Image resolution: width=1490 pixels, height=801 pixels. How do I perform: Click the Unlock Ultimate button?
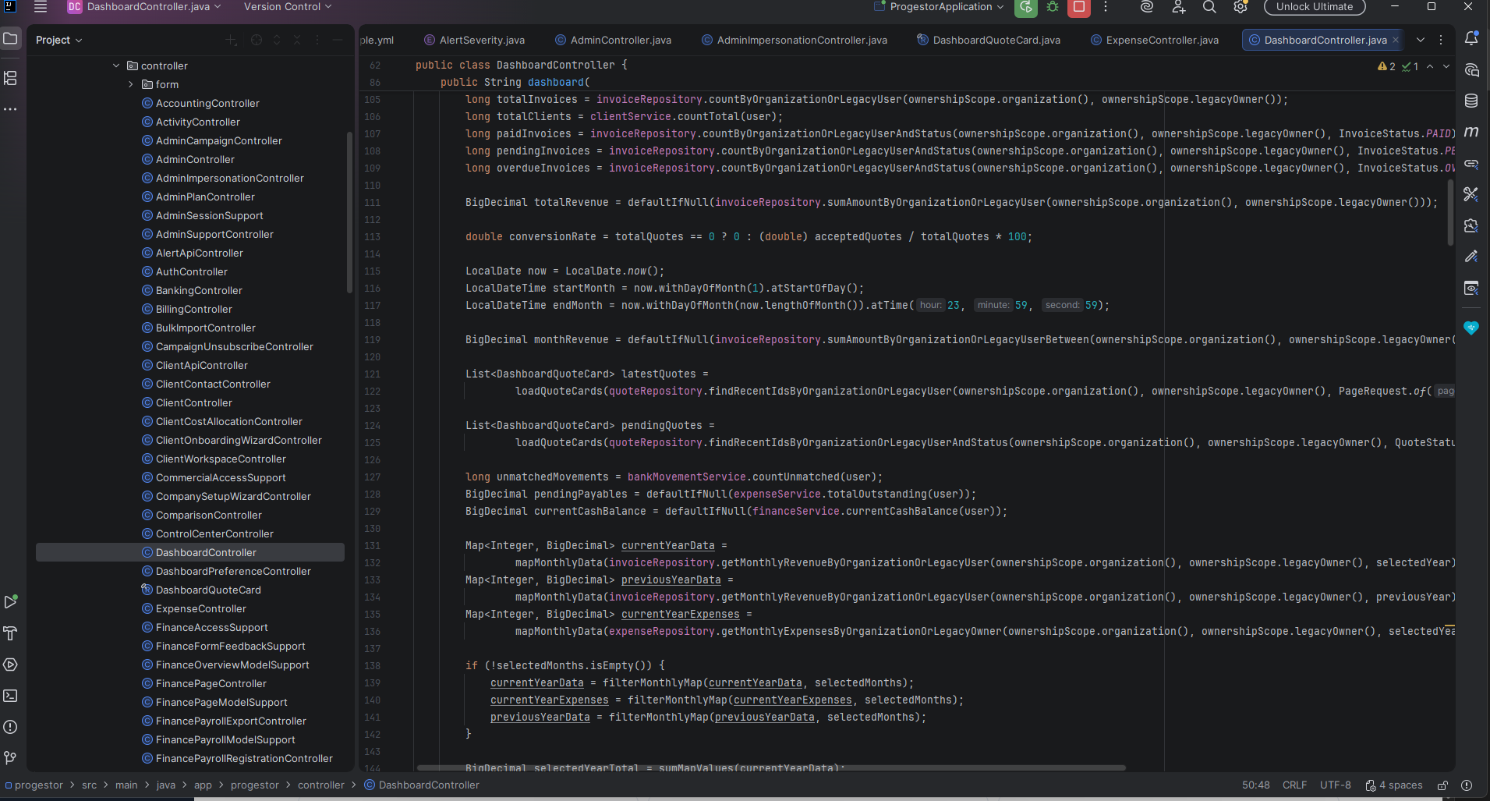[1315, 7]
